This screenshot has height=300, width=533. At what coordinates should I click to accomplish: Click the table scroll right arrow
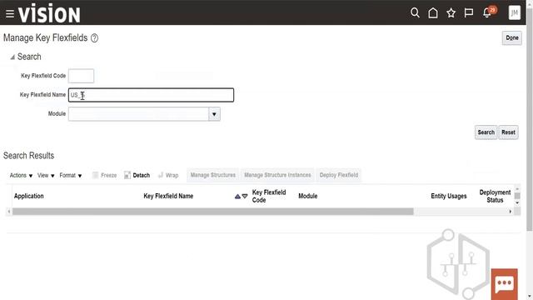511,212
